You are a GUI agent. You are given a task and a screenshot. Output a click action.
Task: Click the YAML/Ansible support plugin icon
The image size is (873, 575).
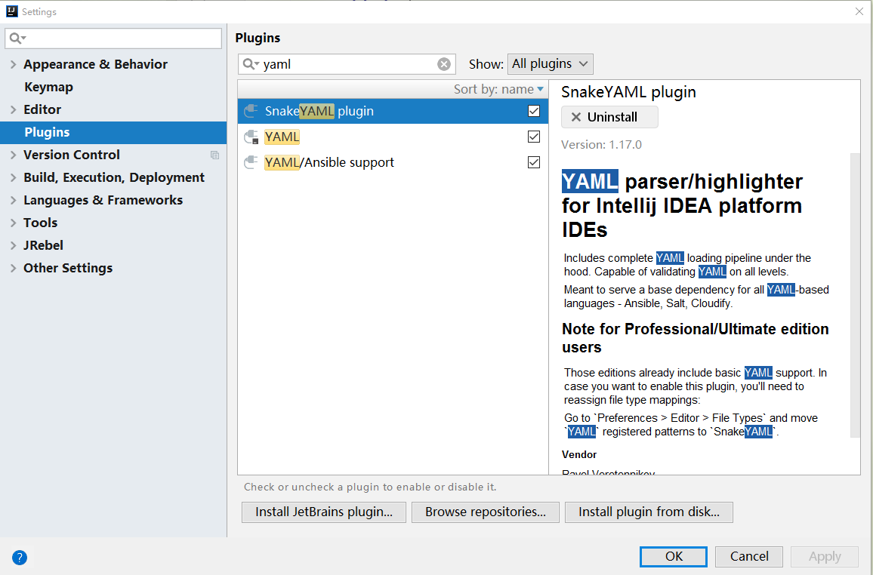[x=251, y=162]
